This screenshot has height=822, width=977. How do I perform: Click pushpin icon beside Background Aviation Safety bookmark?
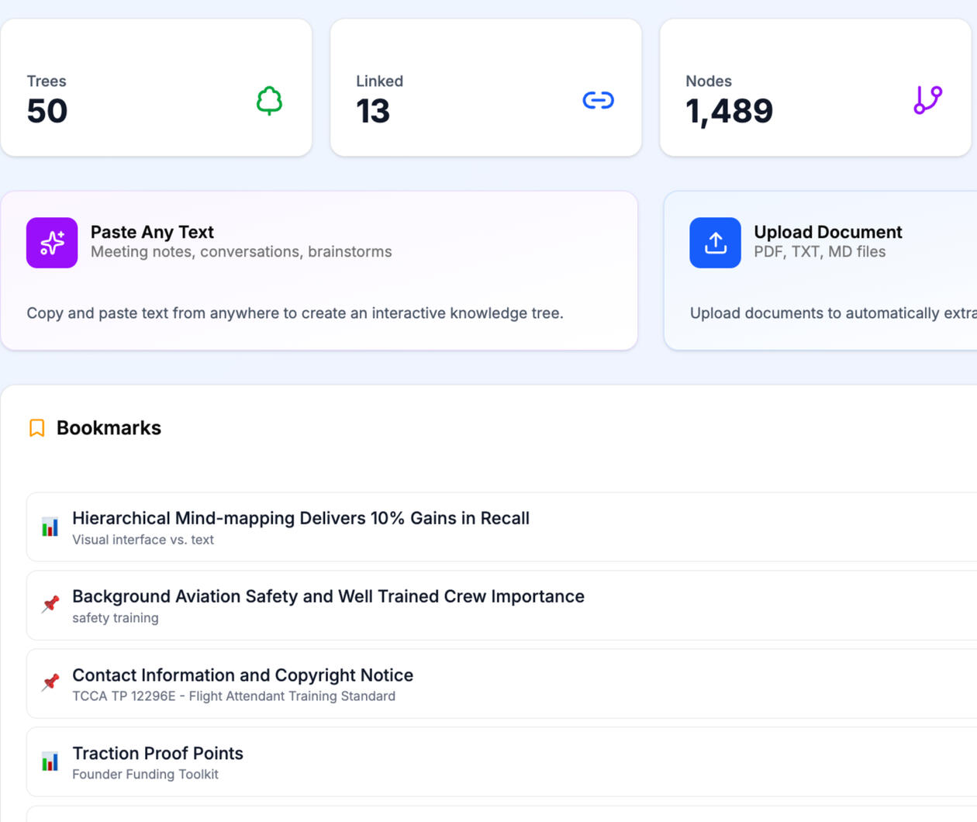50,604
